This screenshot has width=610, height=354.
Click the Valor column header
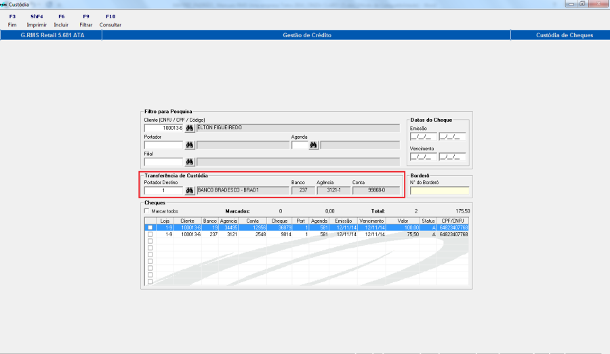[x=403, y=221]
